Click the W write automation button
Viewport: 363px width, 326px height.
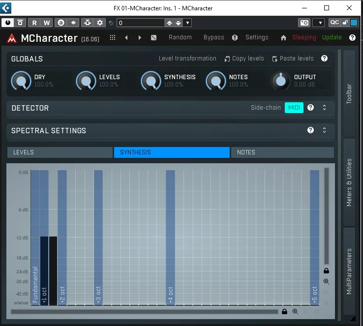47,23
